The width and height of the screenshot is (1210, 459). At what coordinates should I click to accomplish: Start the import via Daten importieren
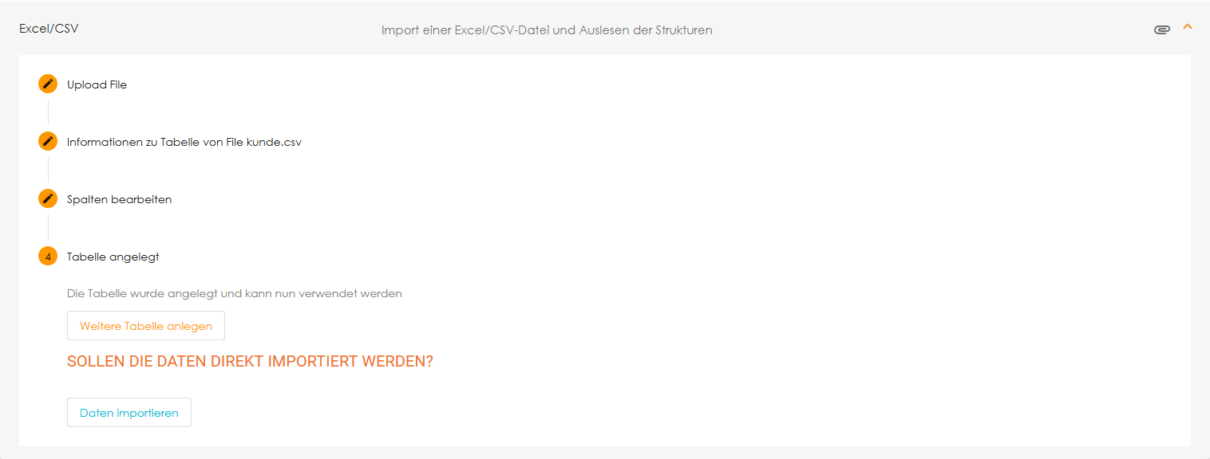point(129,412)
